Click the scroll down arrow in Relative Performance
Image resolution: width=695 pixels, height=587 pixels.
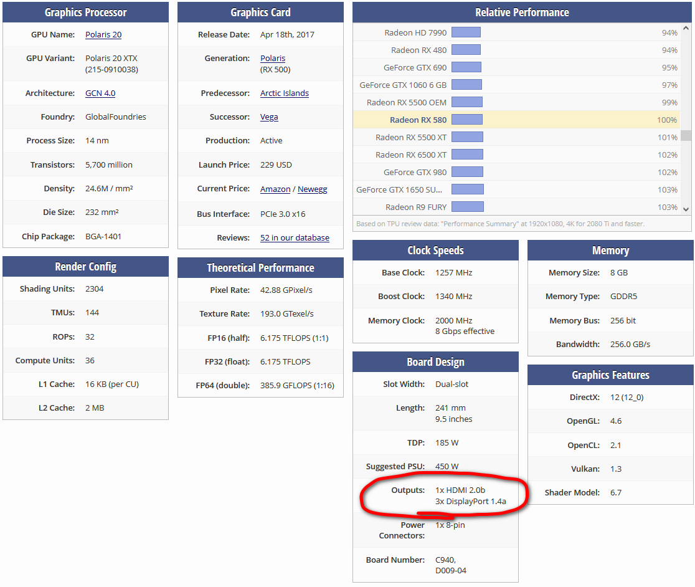coord(686,209)
